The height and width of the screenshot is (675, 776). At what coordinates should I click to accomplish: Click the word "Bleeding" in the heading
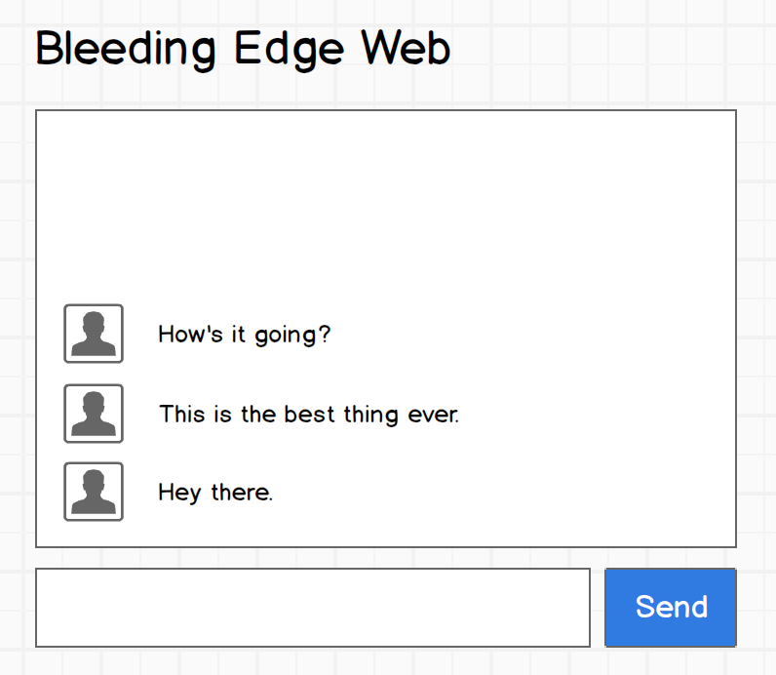[126, 50]
